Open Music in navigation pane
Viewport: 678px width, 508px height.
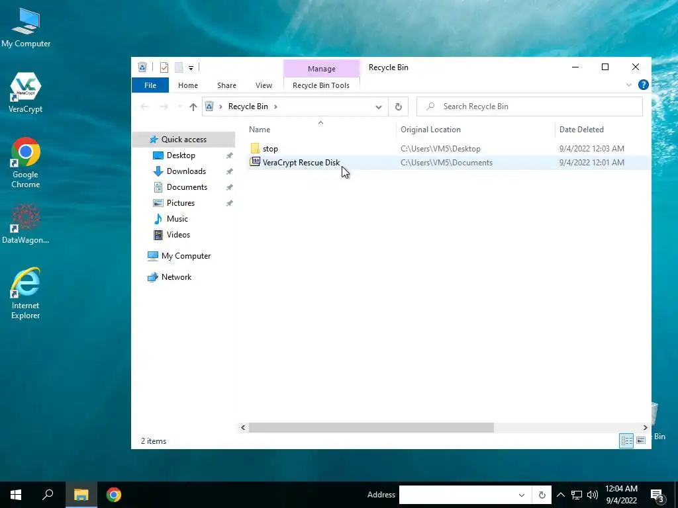point(177,218)
